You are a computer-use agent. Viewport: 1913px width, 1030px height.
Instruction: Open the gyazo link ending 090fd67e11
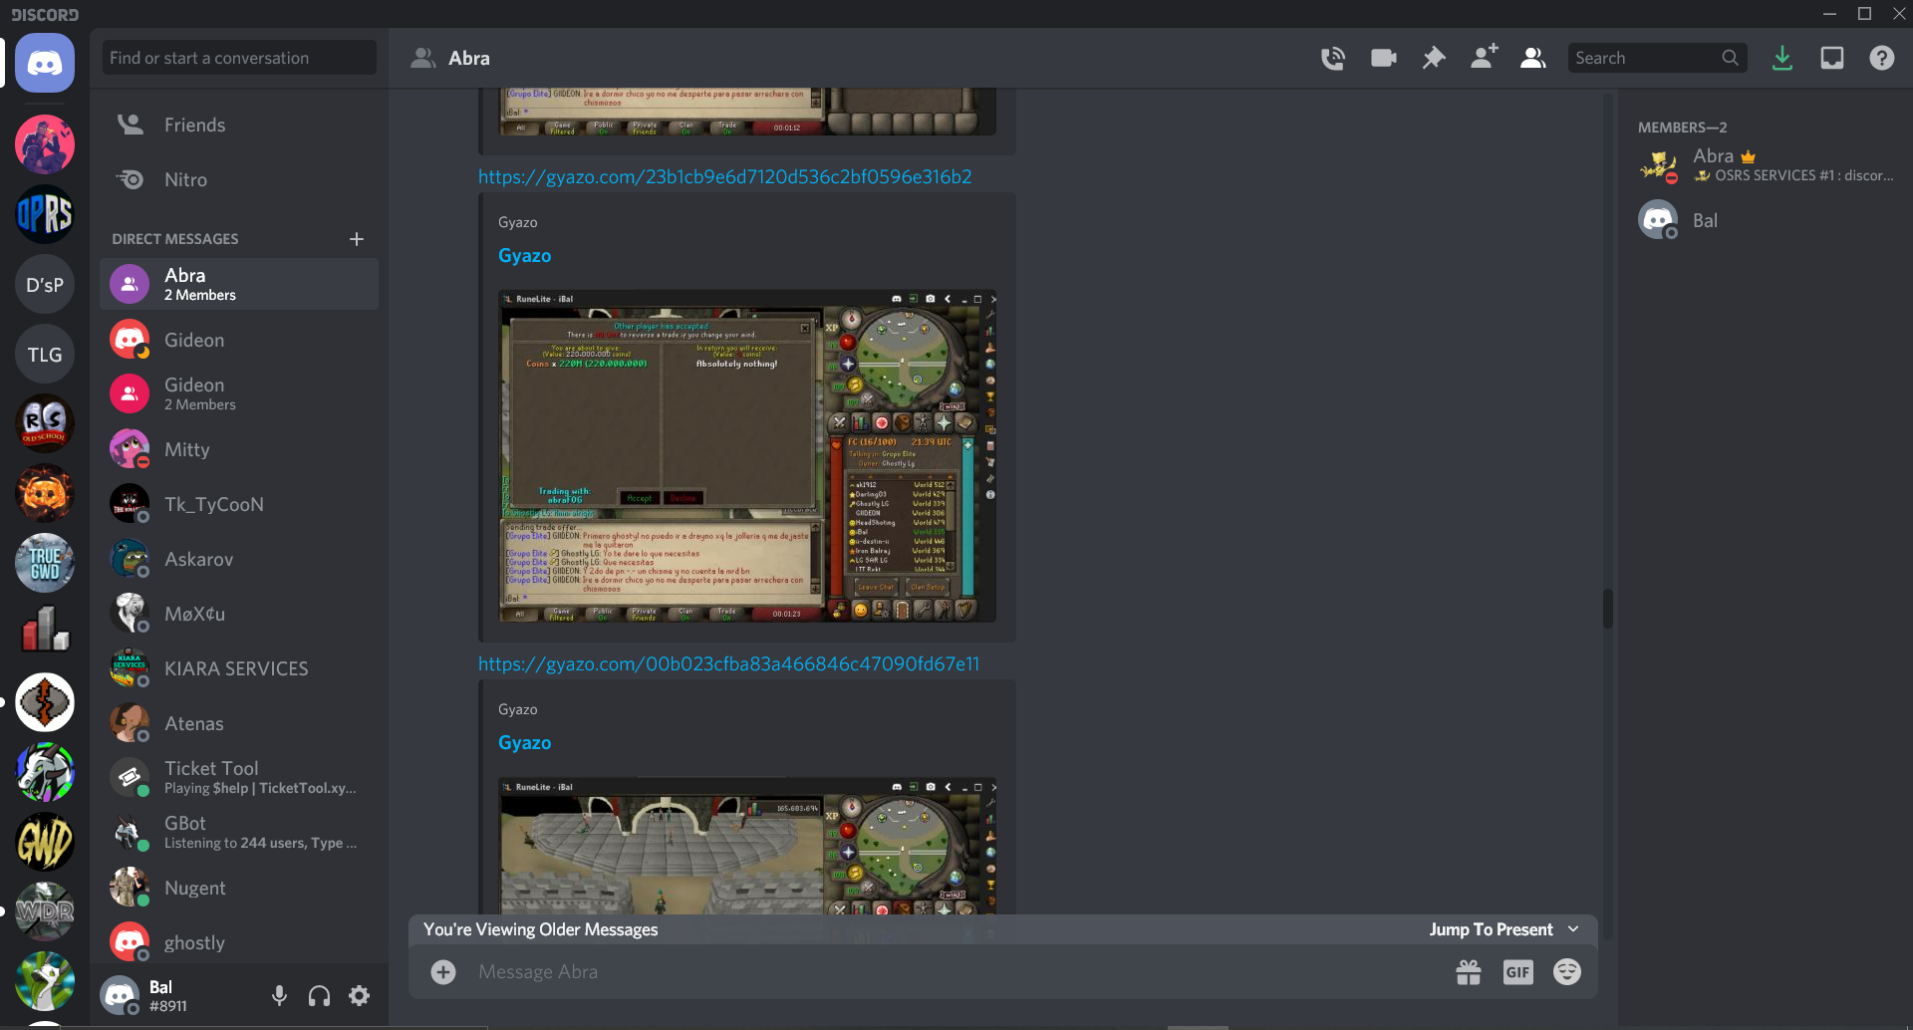pyautogui.click(x=728, y=663)
